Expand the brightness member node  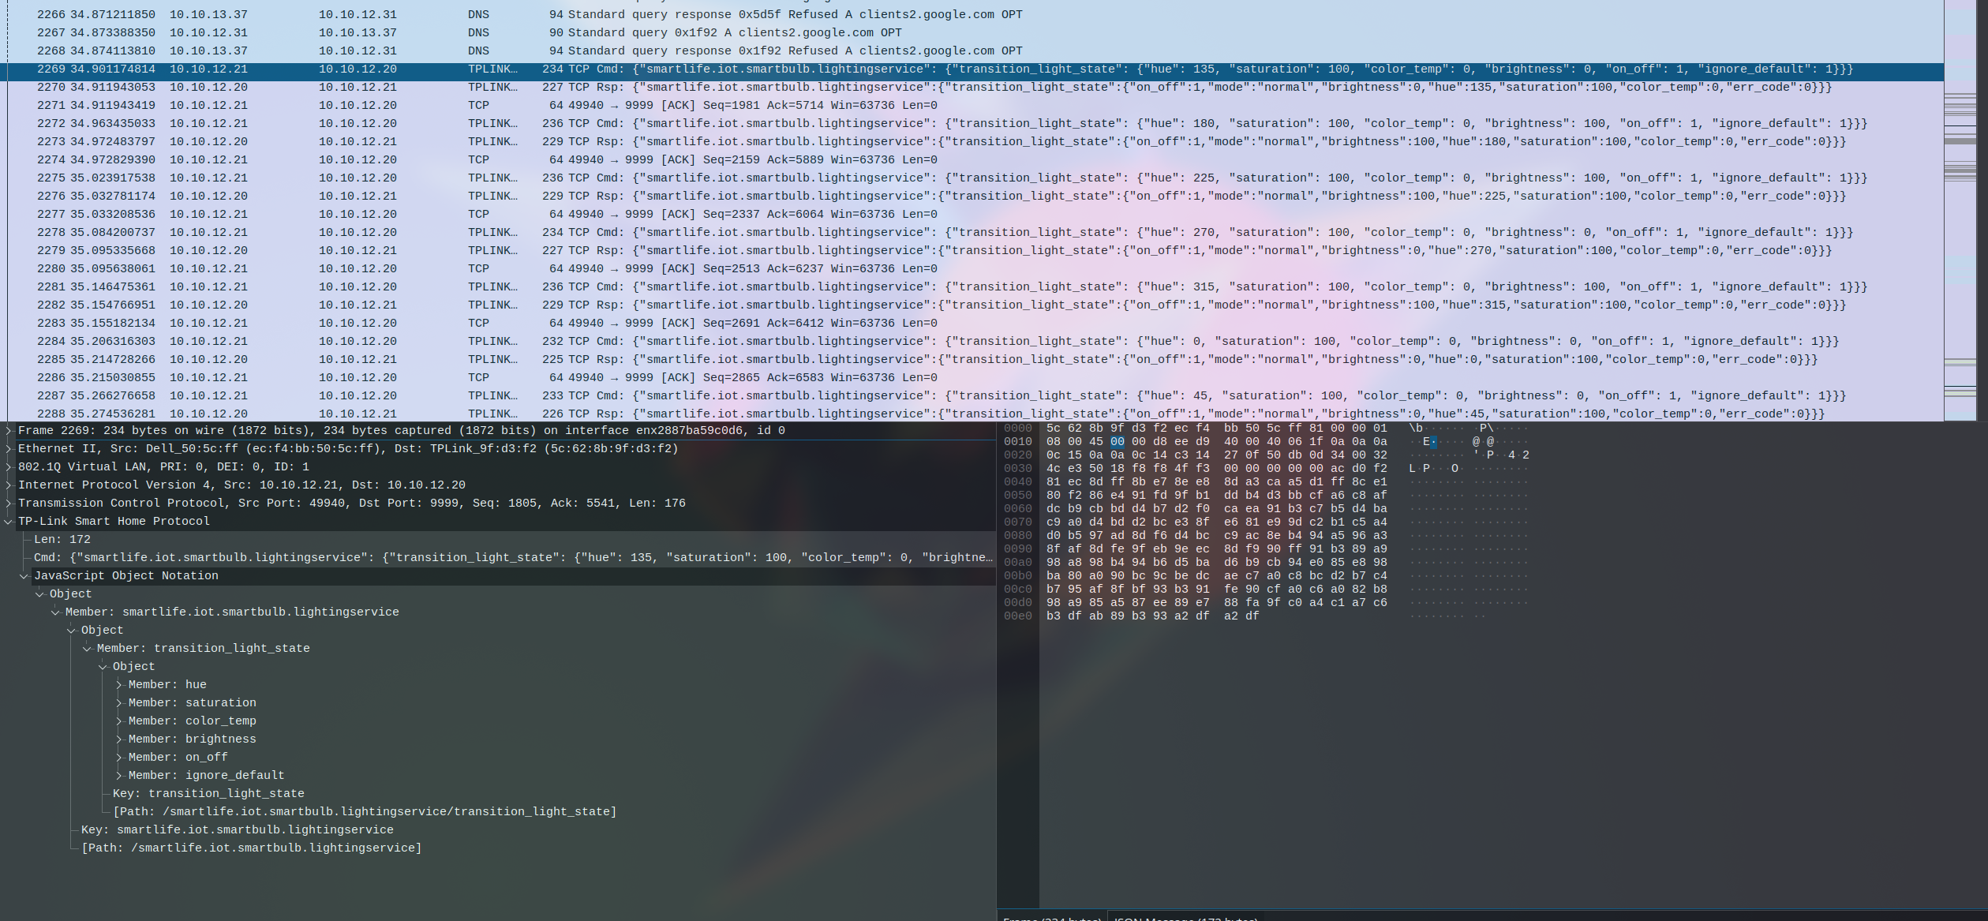119,739
